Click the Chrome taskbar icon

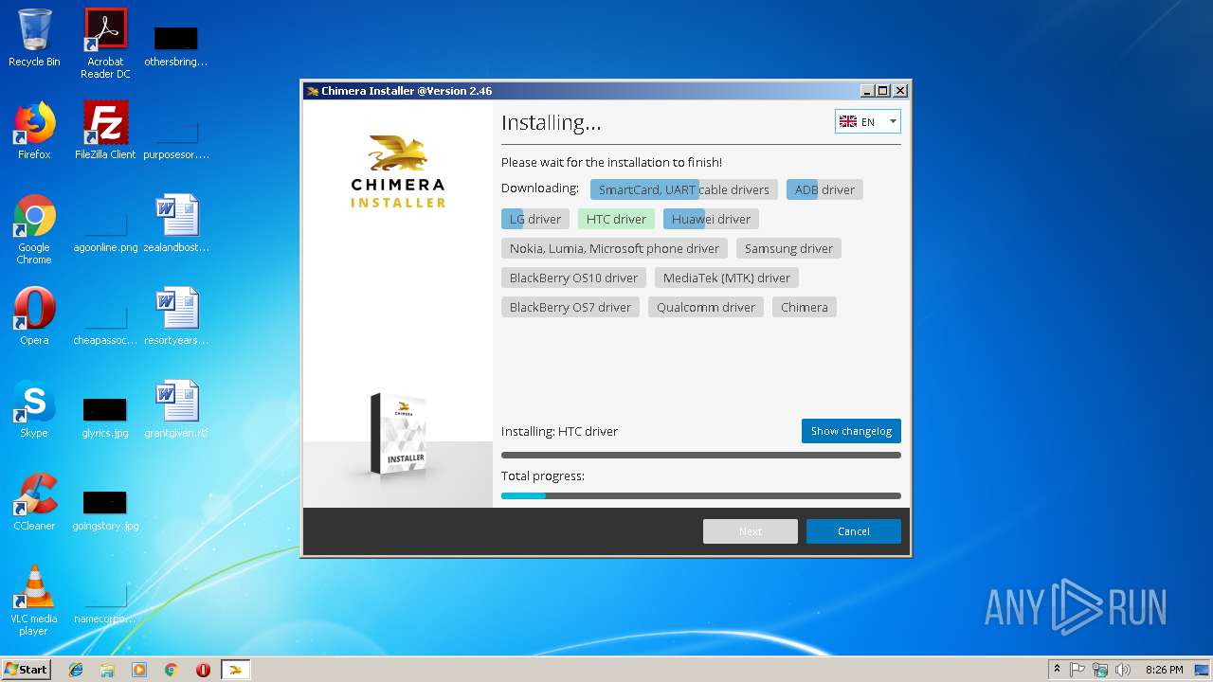coord(172,670)
